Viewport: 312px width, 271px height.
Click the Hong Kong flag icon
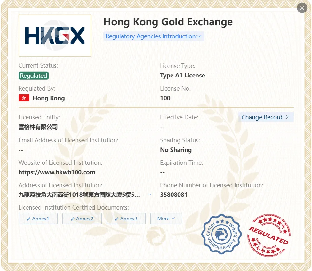point(24,98)
